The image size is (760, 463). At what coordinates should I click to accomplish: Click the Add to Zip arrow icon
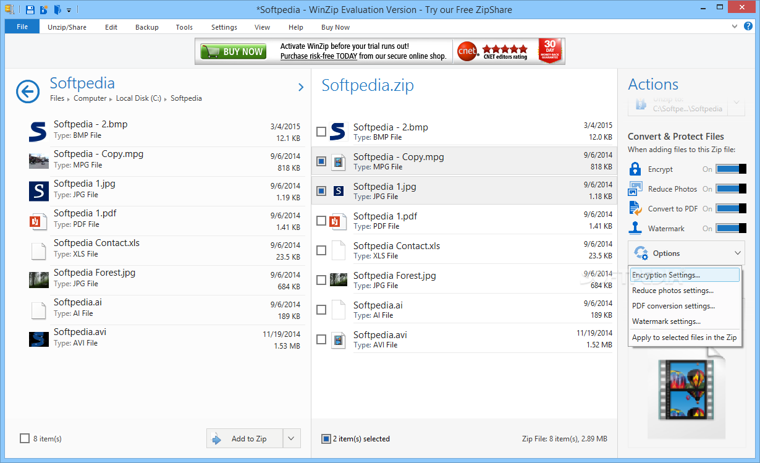[x=216, y=439]
